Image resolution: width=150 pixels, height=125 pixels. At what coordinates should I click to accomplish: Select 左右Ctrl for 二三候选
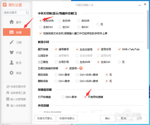(x=98, y=62)
